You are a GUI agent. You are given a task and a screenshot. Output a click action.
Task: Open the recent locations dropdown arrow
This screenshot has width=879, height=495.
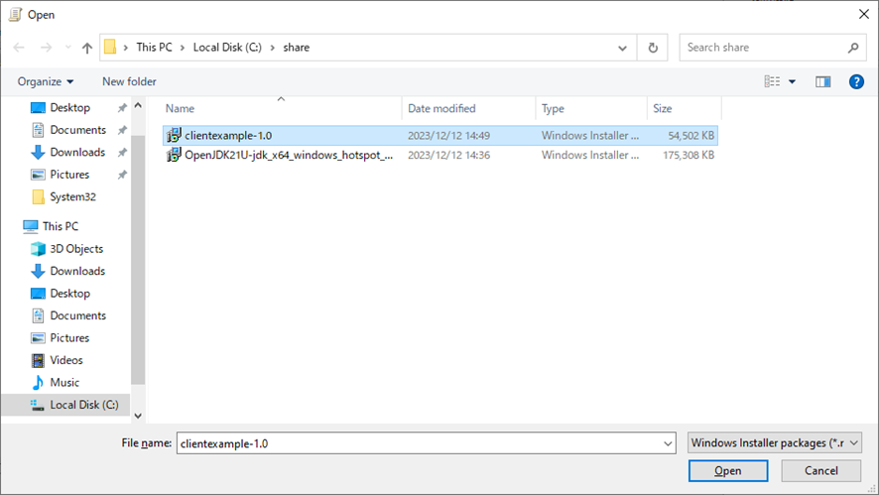tap(67, 48)
